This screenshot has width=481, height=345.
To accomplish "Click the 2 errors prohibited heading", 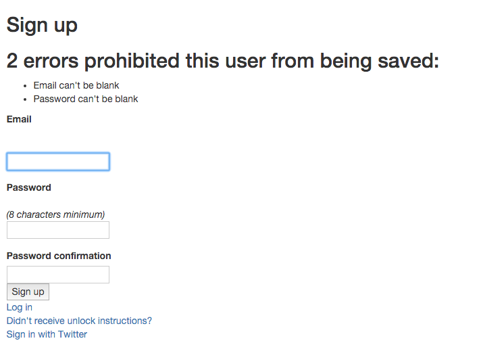I will pyautogui.click(x=222, y=61).
